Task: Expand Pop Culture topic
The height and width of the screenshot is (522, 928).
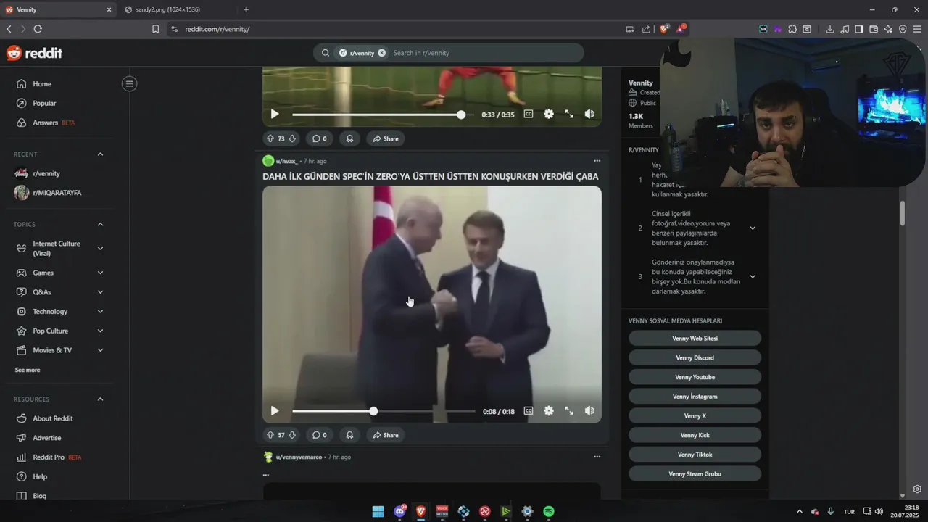Action: click(100, 331)
